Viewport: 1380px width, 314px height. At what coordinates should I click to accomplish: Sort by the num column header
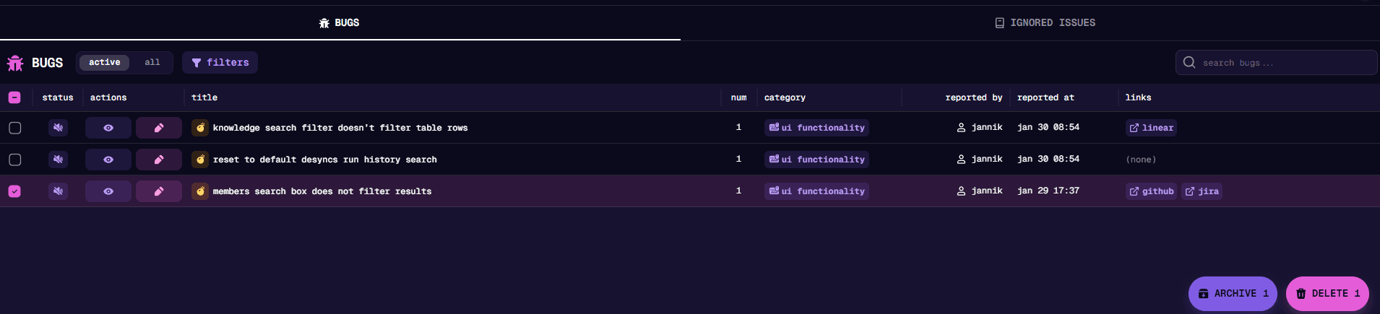[738, 97]
